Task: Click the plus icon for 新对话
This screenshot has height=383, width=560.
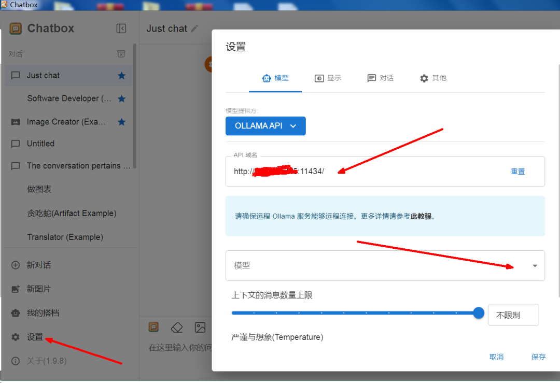Action: pyautogui.click(x=16, y=265)
